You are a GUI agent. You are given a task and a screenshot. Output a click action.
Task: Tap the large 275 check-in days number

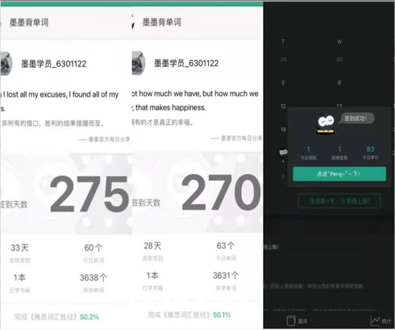pos(89,194)
